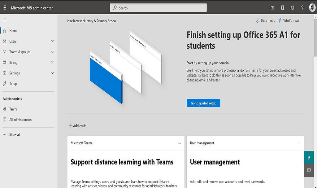
Task: Collapse the navigation menu hamburger icon
Action: [4, 20]
